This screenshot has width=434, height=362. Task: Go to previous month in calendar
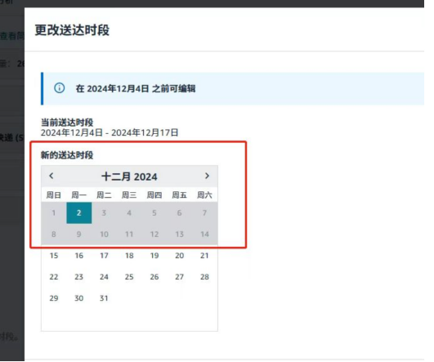click(51, 176)
